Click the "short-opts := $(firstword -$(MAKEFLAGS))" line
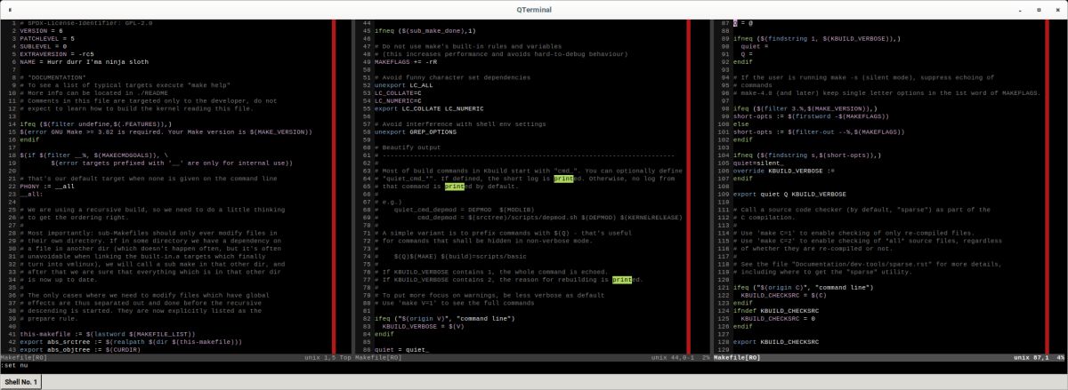This screenshot has width=1068, height=390. coord(812,116)
